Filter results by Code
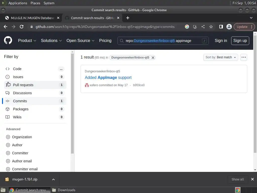Screen dimensions: 257x193 pyautogui.click(x=35, y=69)
